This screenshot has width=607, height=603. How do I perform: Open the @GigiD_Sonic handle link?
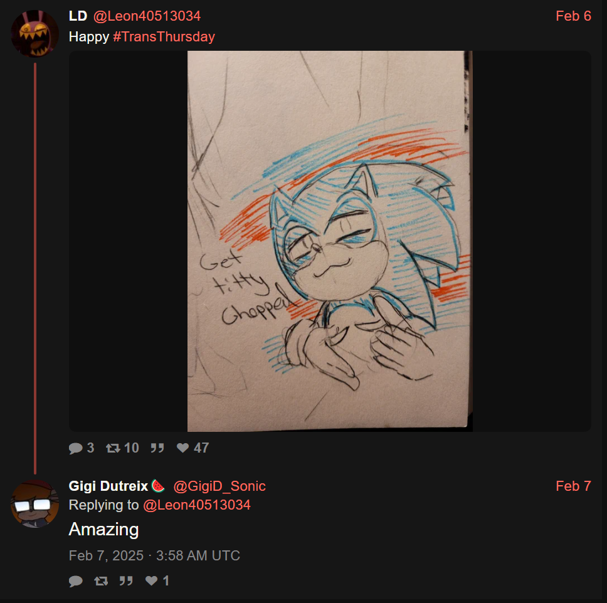[x=219, y=486]
